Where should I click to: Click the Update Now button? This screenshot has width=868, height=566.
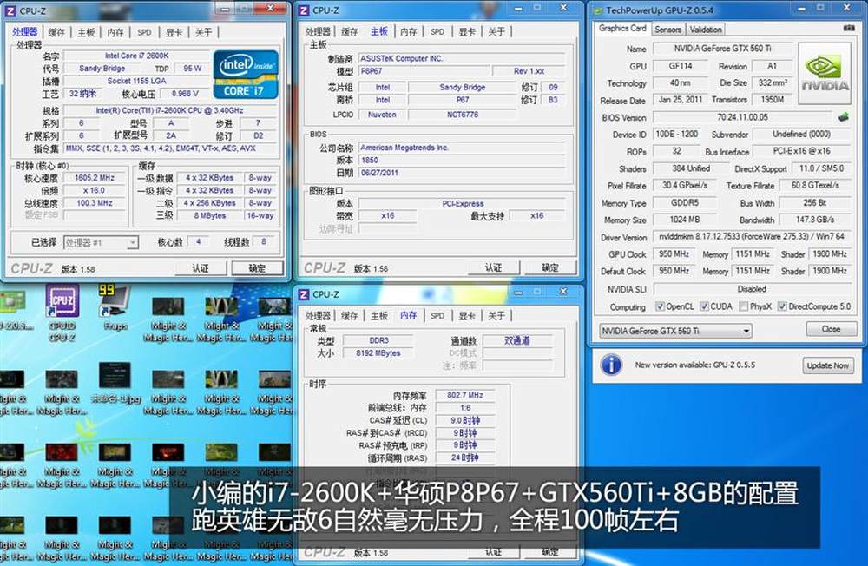pyautogui.click(x=827, y=365)
